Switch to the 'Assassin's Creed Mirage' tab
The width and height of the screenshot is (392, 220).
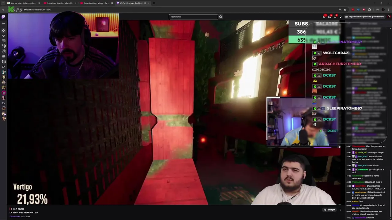point(96,3)
